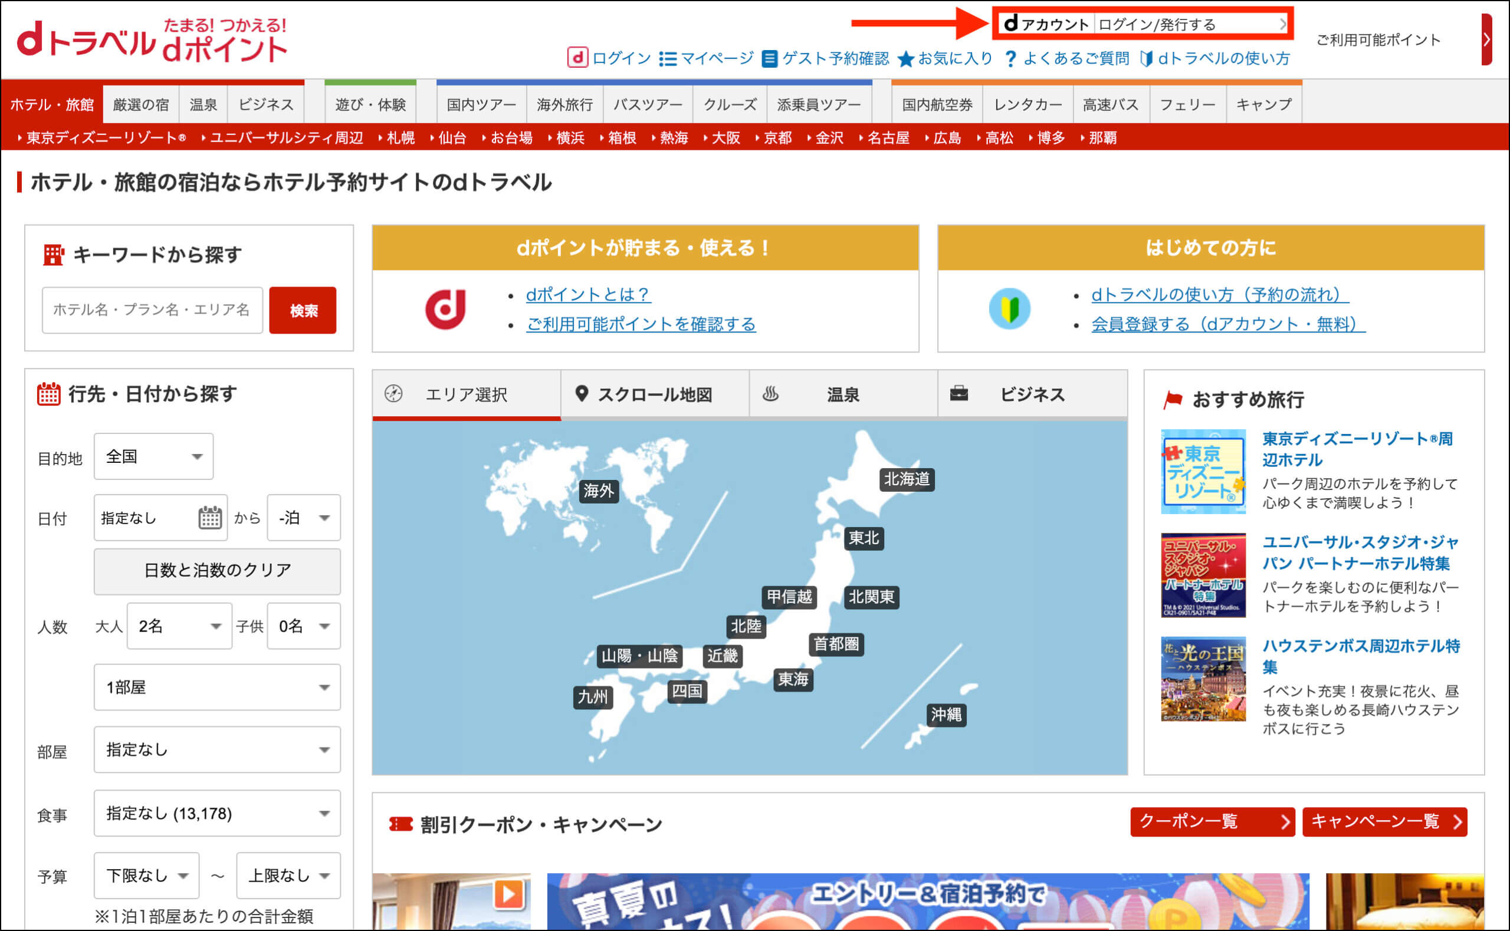
Task: Select 四国 region on the map
Action: point(687,691)
